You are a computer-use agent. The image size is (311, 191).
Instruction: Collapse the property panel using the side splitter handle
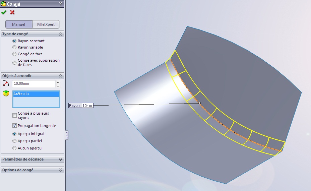coord(67,135)
